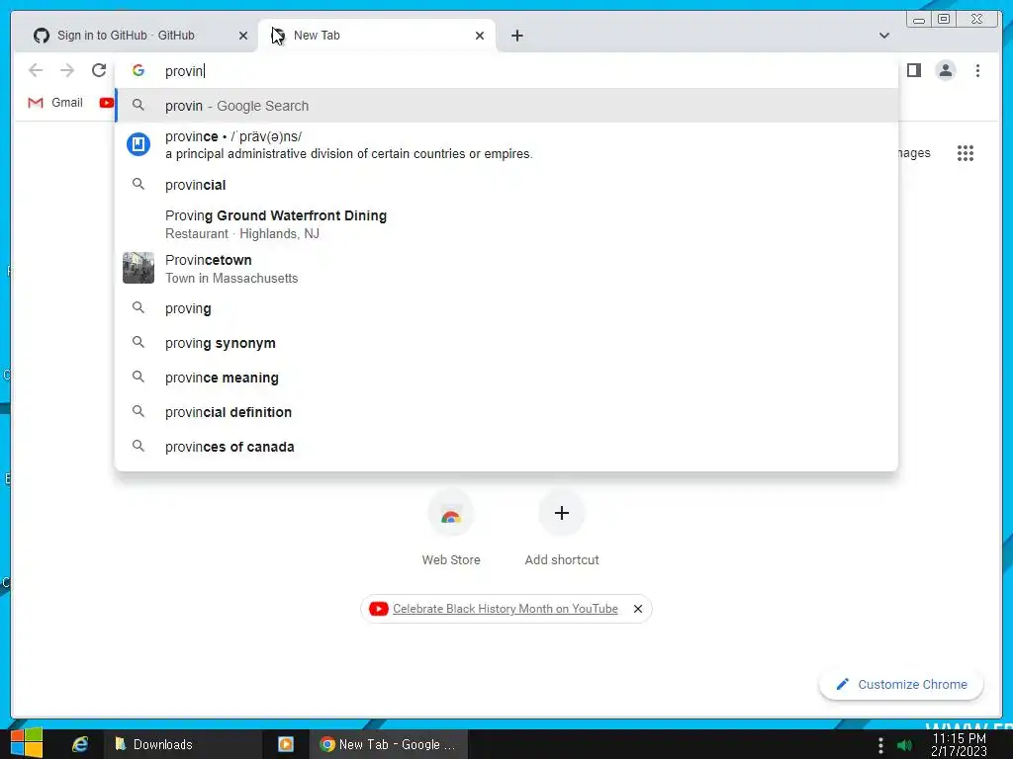Pick the provincial suggestion

506,185
